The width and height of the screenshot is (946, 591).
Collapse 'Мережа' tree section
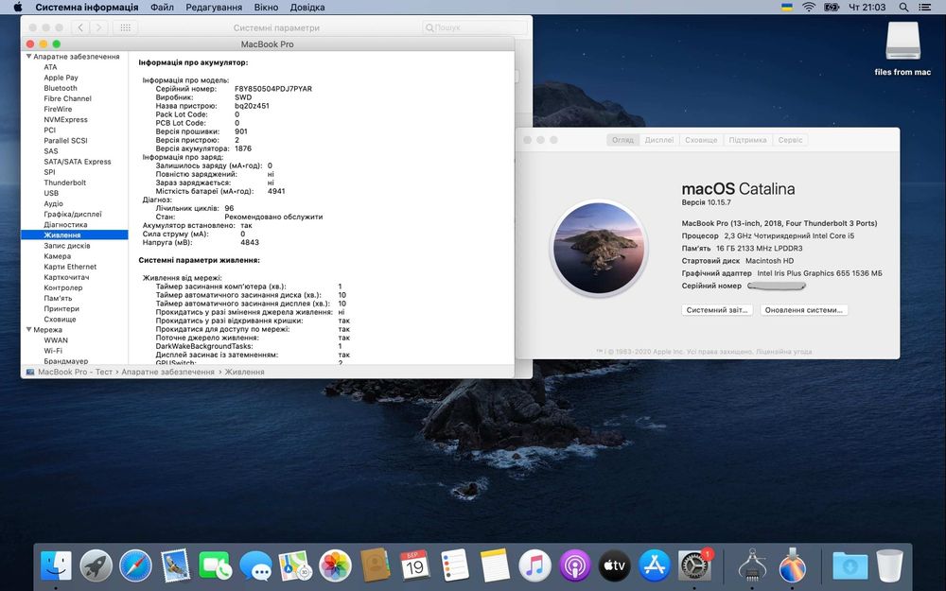[28, 329]
